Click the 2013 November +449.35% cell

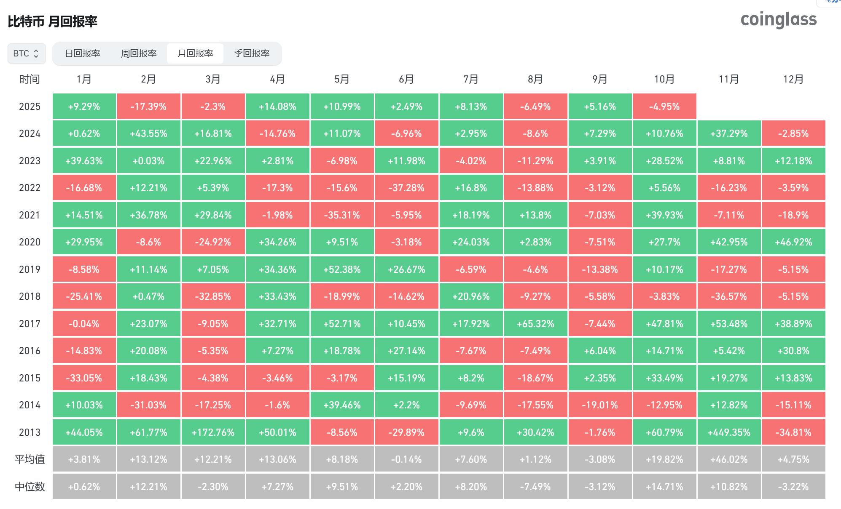729,432
